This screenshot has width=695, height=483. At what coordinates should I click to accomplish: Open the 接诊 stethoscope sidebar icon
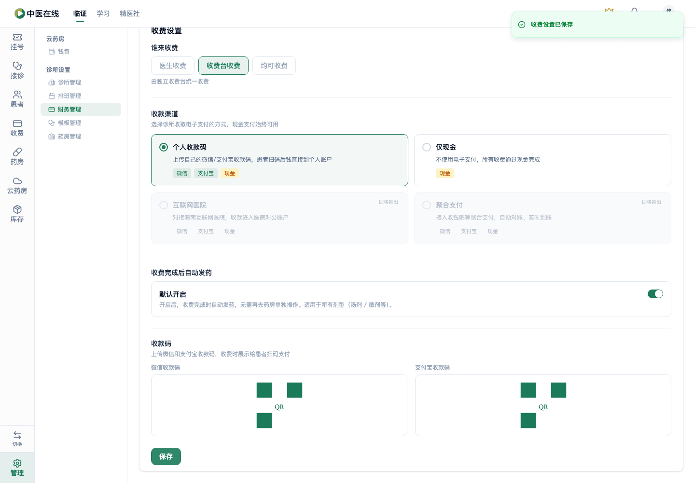pos(17,66)
